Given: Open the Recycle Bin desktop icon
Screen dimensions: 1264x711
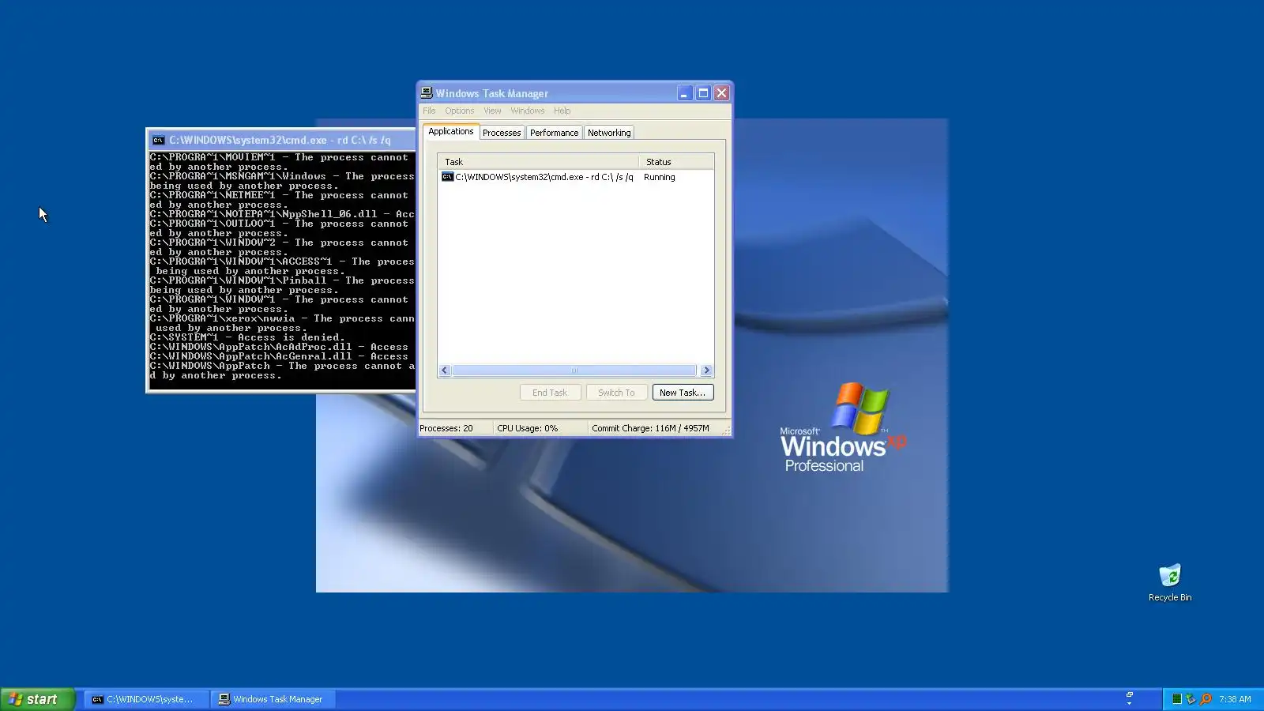Looking at the screenshot, I should tap(1170, 583).
